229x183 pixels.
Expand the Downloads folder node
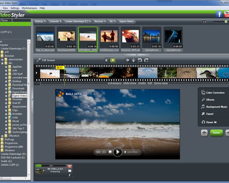click(6, 89)
